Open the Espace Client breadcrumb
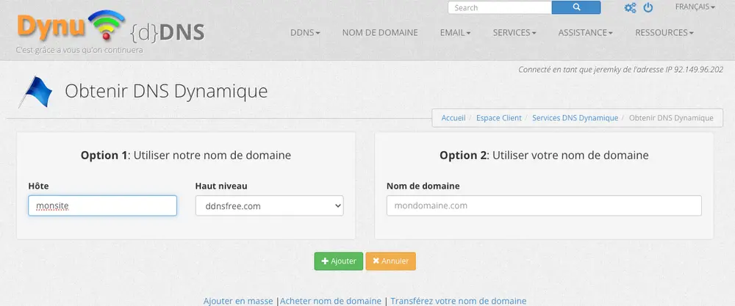Image resolution: width=735 pixels, height=306 pixels. click(499, 118)
